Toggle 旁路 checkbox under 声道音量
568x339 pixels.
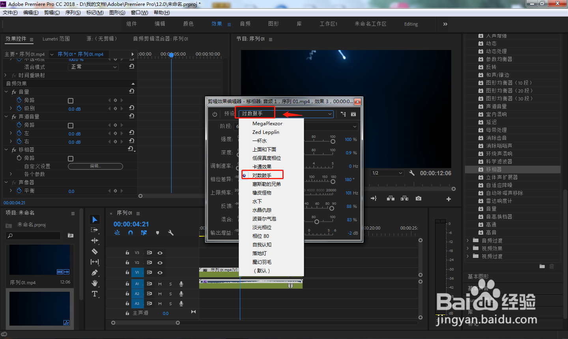[x=71, y=125]
